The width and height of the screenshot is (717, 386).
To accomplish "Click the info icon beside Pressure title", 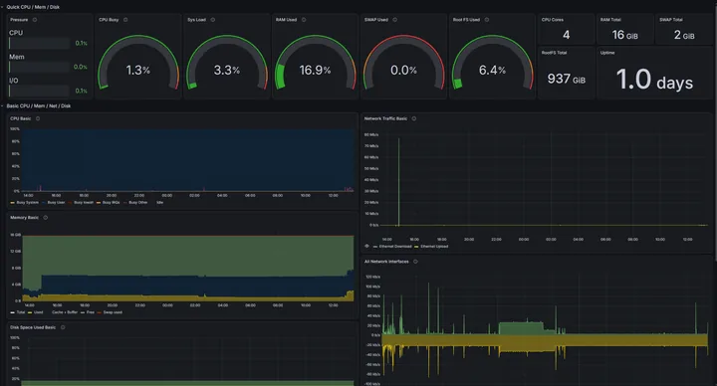I will pos(35,20).
